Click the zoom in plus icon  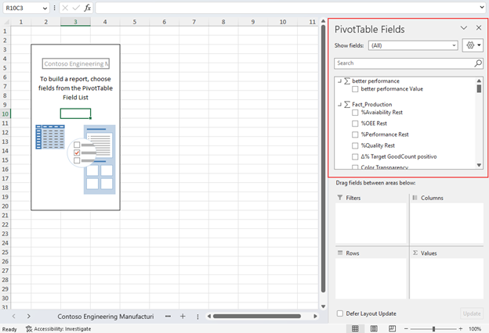461,328
